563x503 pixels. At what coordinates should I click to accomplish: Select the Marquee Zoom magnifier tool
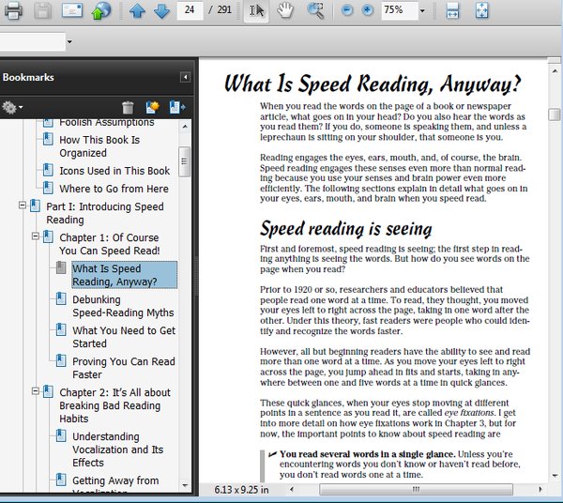tap(315, 10)
